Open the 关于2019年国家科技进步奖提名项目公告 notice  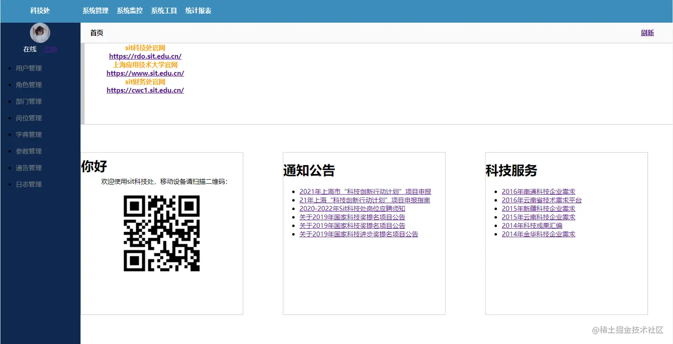359,234
